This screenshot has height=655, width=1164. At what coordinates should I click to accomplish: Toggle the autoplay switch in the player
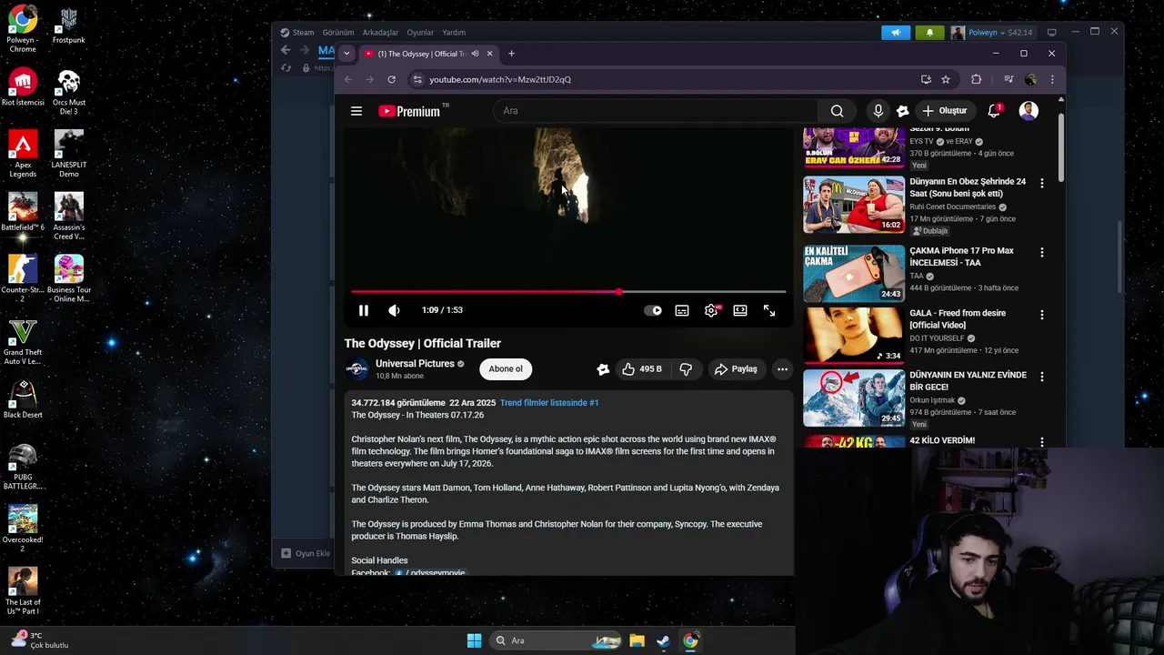(x=653, y=310)
